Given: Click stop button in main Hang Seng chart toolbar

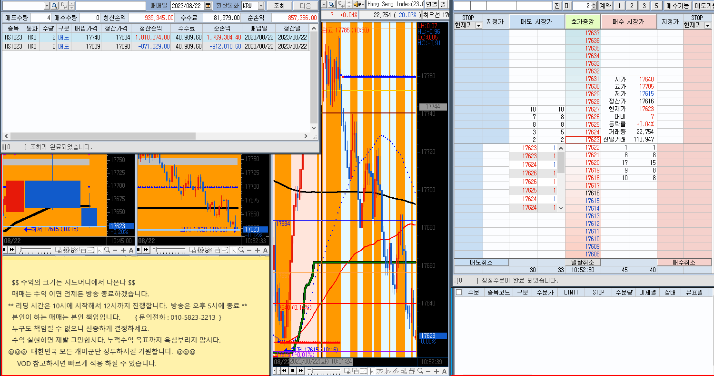Looking at the screenshot, I should point(293,370).
